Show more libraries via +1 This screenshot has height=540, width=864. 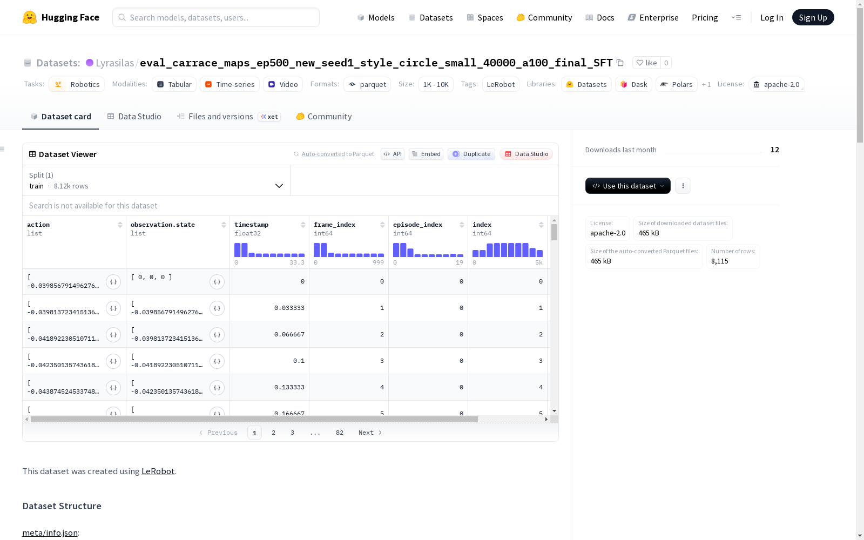[x=706, y=84]
